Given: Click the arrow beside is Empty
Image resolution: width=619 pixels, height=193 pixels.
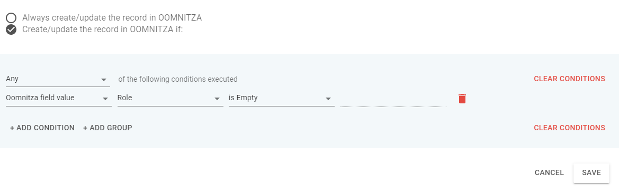Looking at the screenshot, I should (328, 99).
